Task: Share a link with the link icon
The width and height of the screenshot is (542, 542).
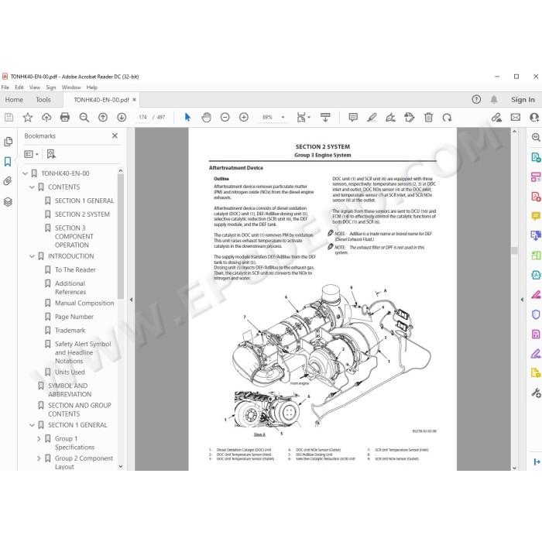Action: [x=496, y=118]
